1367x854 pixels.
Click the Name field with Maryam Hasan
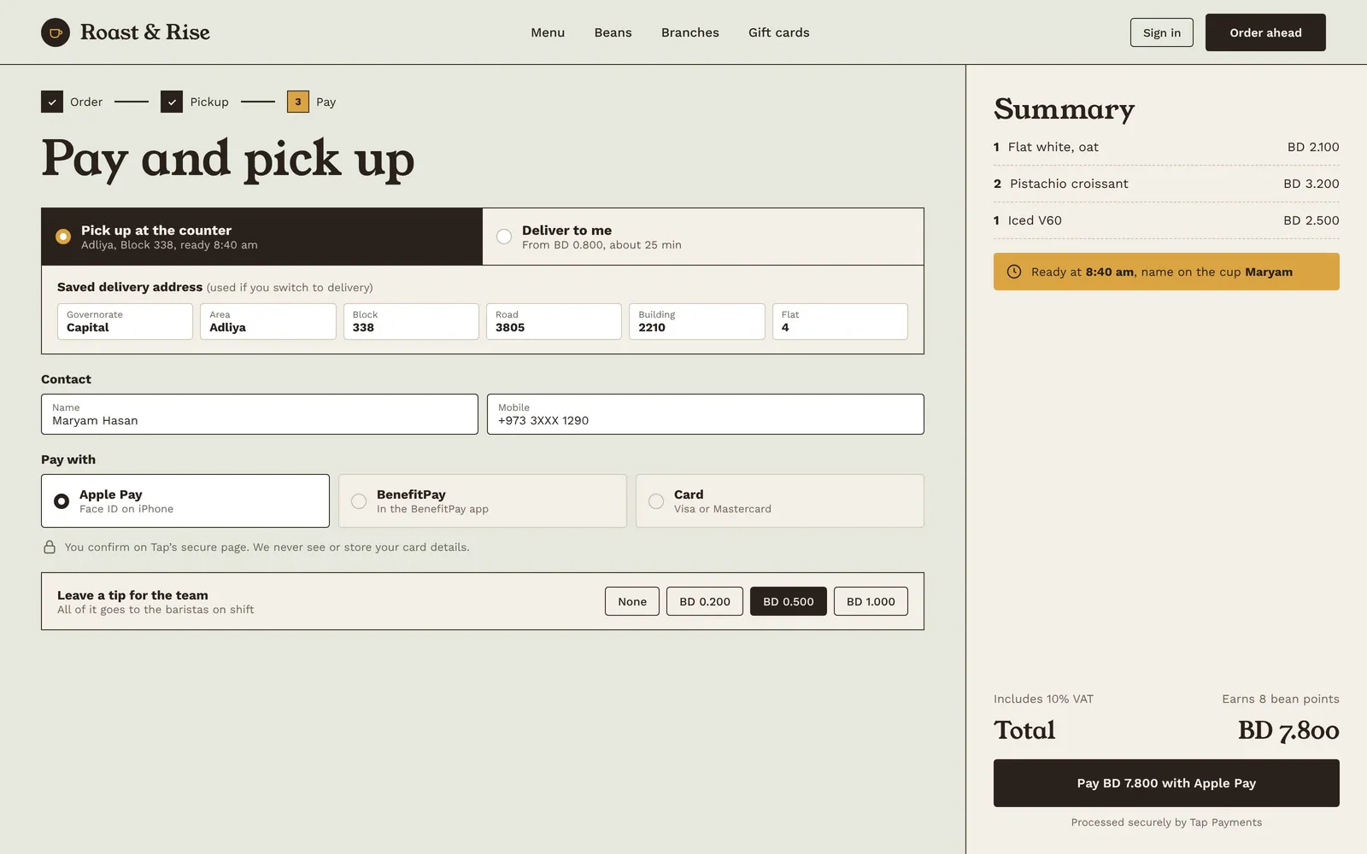tap(260, 414)
